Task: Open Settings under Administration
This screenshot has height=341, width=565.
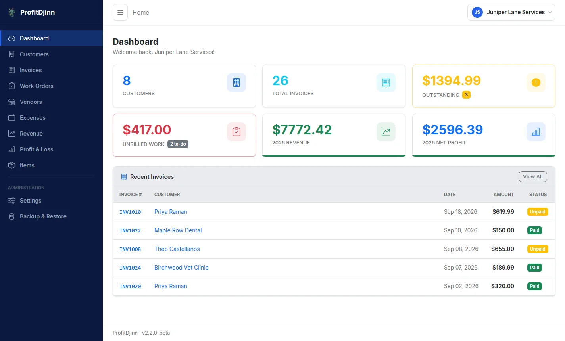Action: tap(51, 201)
